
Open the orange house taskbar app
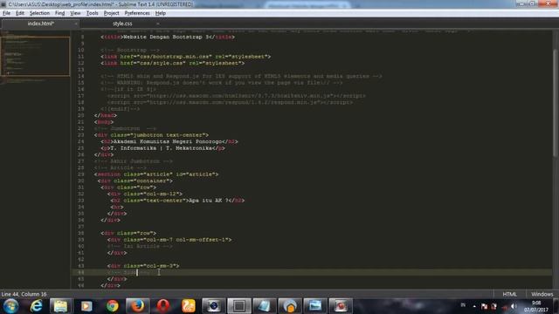pyautogui.click(x=289, y=306)
